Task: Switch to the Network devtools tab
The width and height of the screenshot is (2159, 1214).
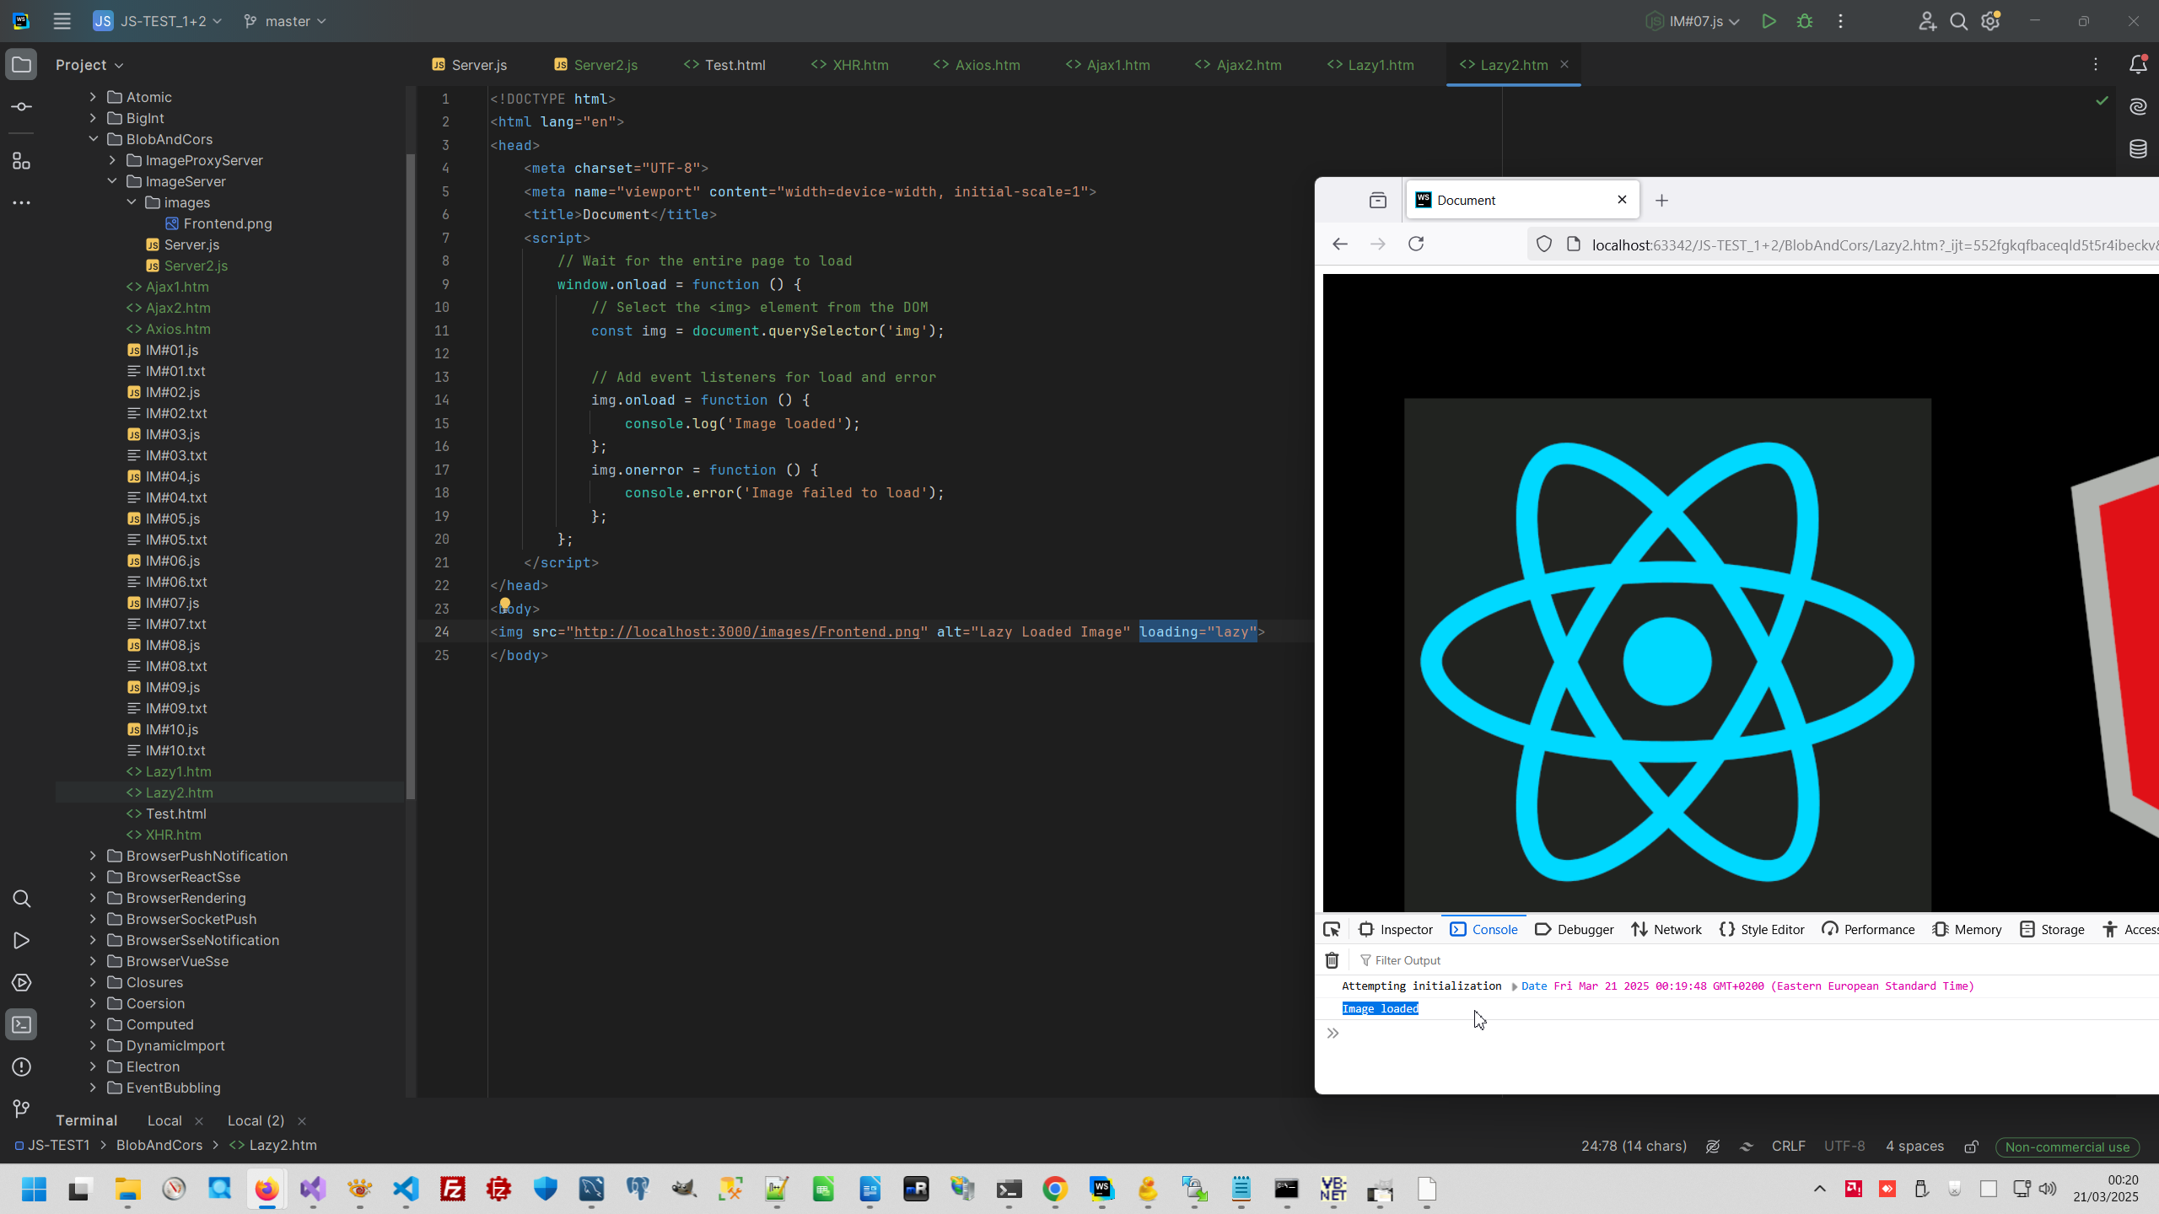Action: 1666,929
